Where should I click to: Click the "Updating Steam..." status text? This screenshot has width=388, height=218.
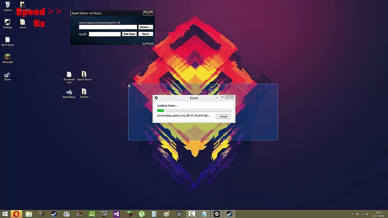(167, 106)
